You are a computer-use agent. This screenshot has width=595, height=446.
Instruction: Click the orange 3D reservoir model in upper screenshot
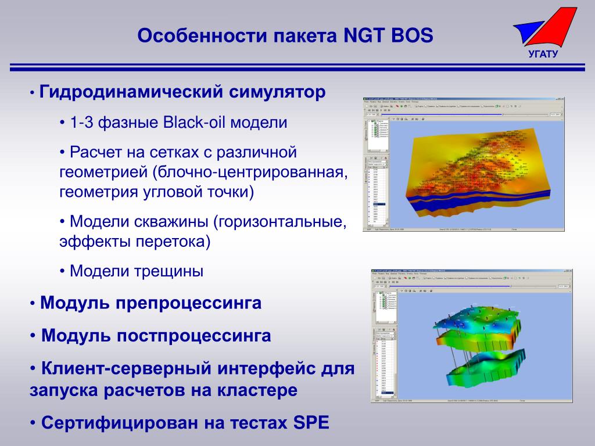pos(479,171)
